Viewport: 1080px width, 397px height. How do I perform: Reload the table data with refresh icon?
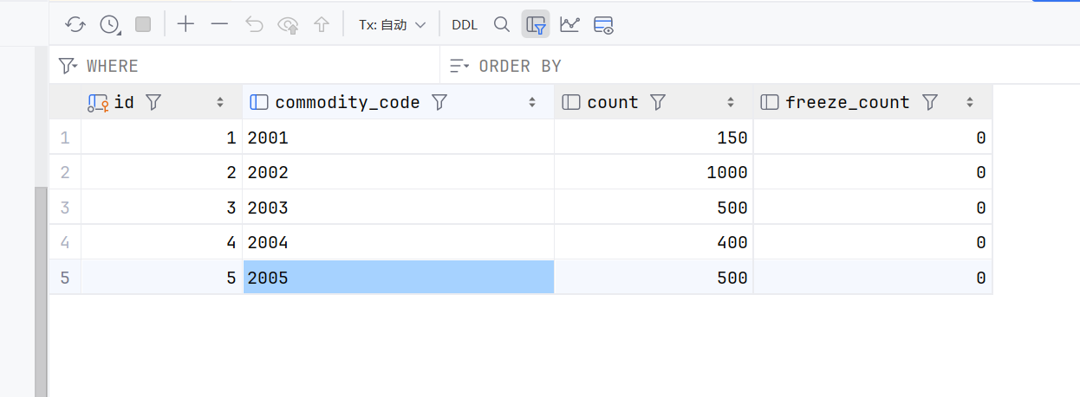click(x=75, y=24)
